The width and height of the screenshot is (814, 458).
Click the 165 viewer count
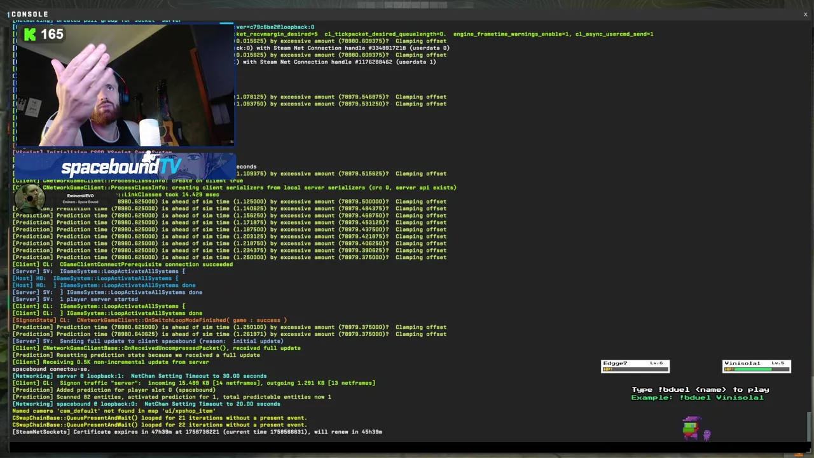(52, 34)
